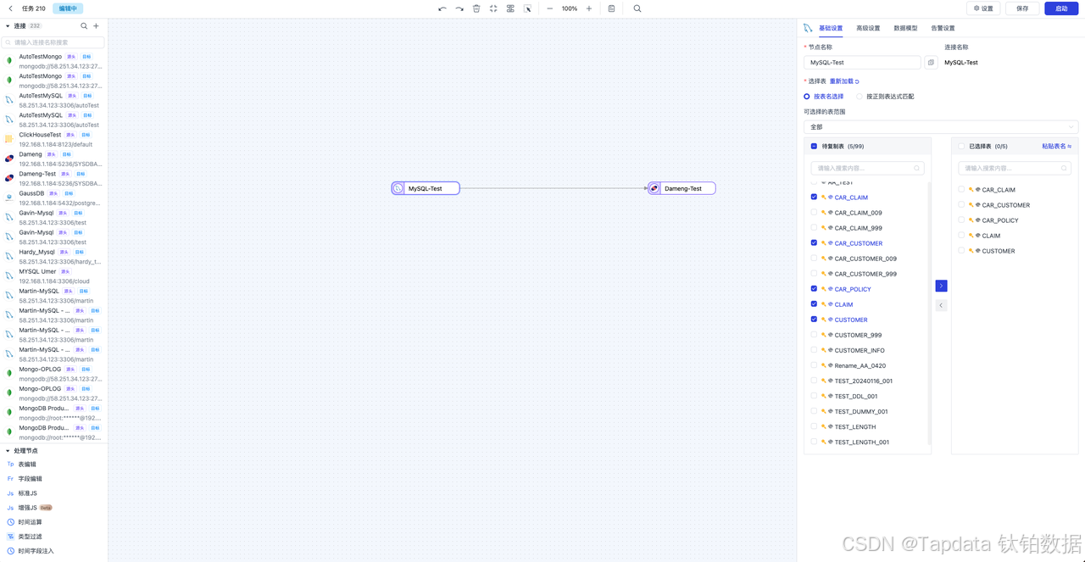
Task: Click the 100% zoom level text
Action: [570, 8]
